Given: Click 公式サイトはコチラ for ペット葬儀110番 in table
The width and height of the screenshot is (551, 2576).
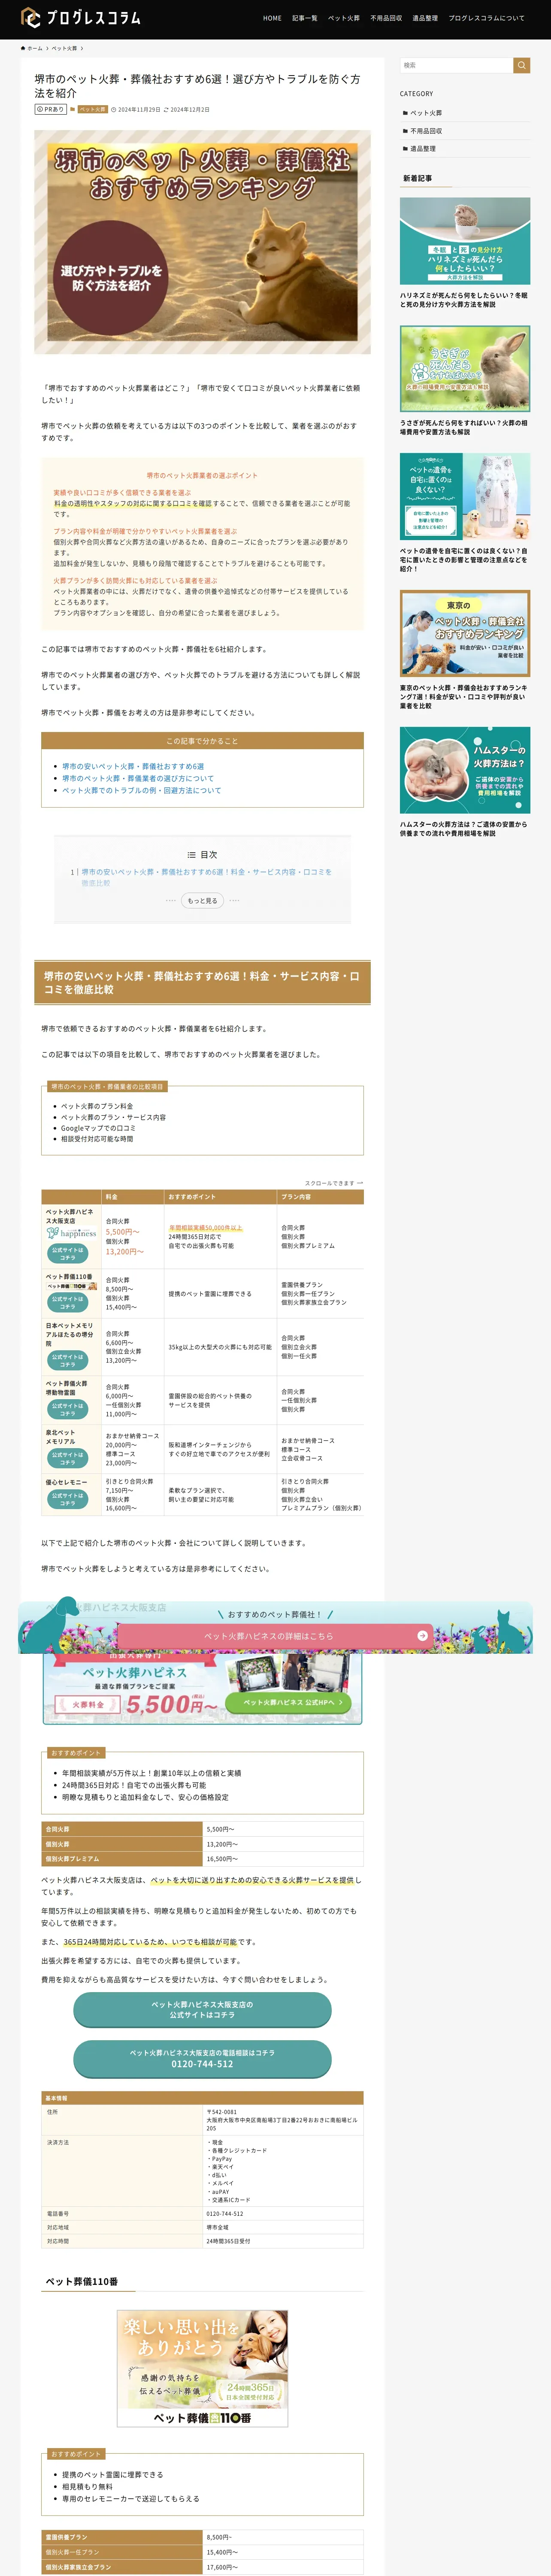Looking at the screenshot, I should (x=67, y=1303).
